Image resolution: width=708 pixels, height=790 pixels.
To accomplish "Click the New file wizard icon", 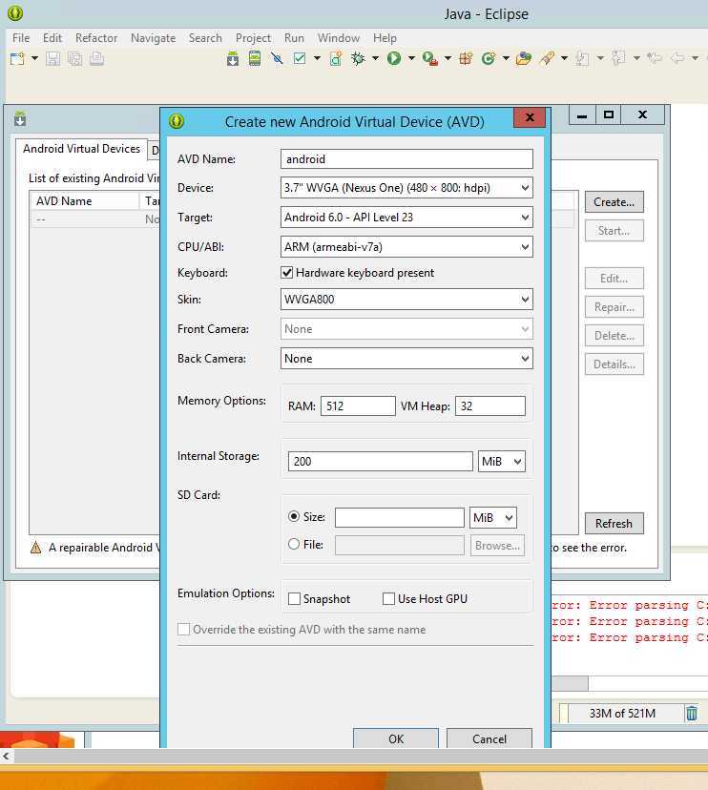I will tap(16, 59).
